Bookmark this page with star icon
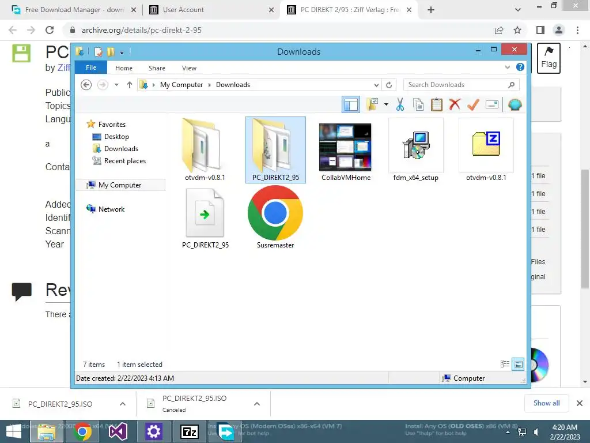590x443 pixels. point(517,30)
